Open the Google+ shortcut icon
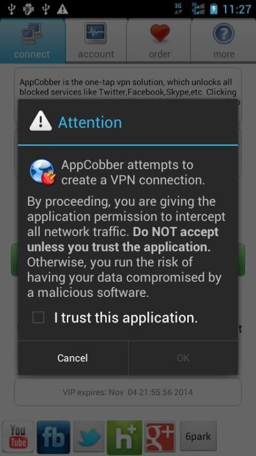This screenshot has width=256, height=456. click(x=160, y=437)
